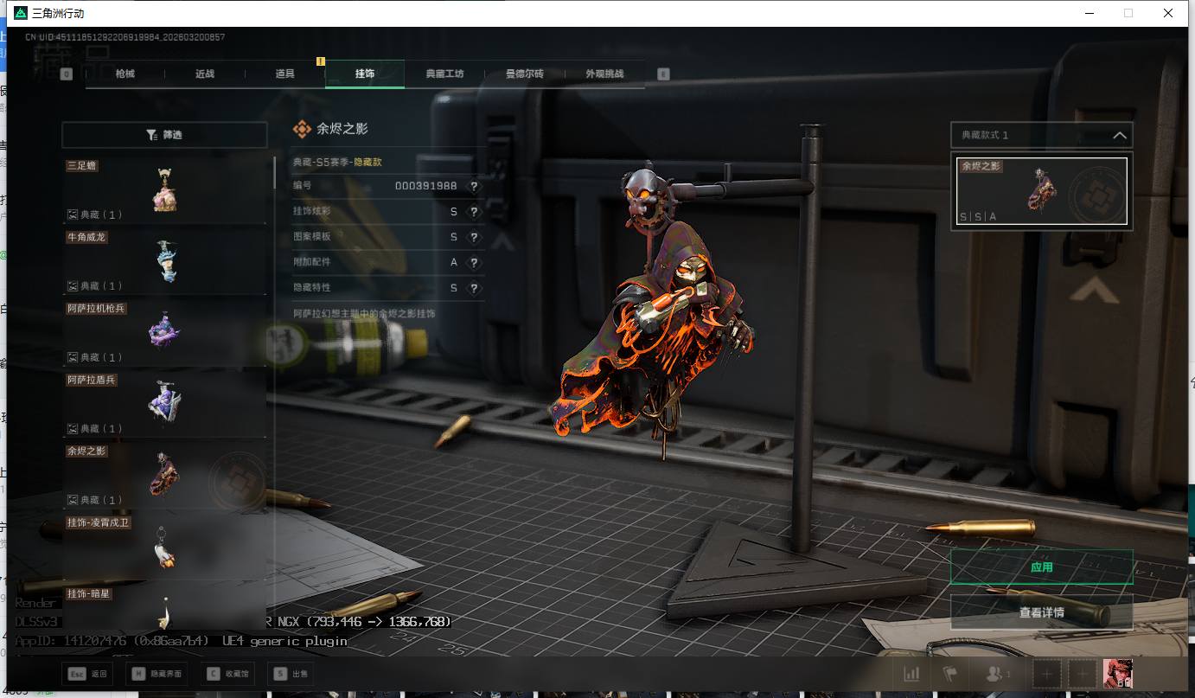Open the 外观挑战 tab
Screen dimensions: 1195x698
coord(604,74)
